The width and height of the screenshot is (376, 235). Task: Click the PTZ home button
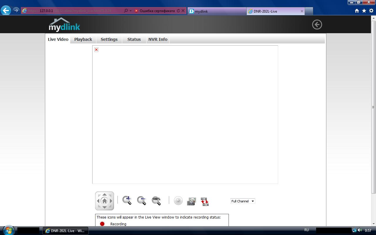pyautogui.click(x=105, y=201)
